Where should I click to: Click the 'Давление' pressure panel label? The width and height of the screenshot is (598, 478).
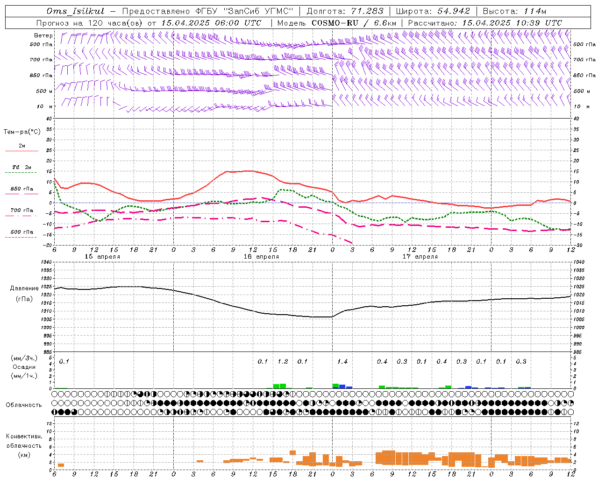(24, 288)
